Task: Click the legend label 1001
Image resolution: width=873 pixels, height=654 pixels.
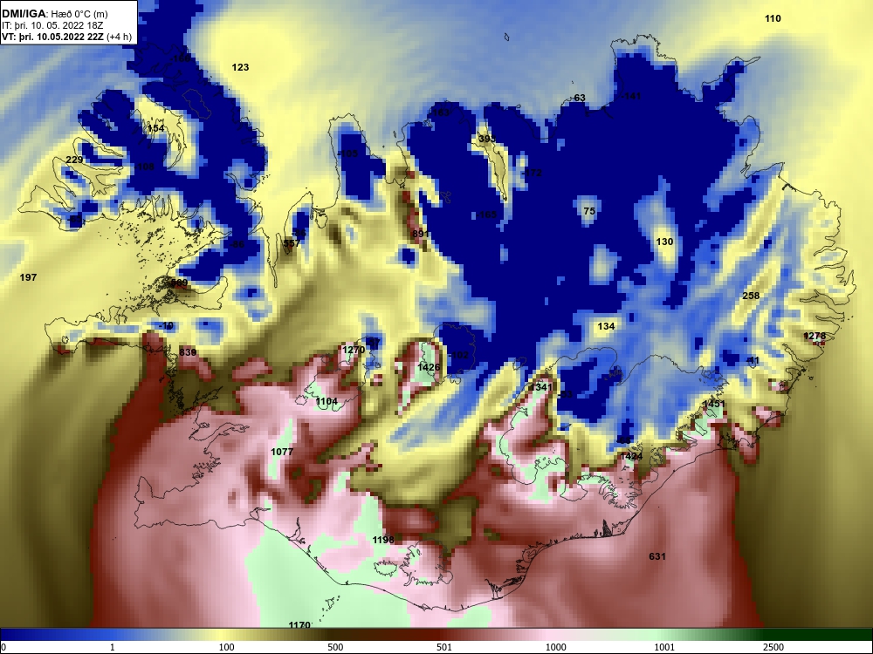Action: (x=664, y=647)
